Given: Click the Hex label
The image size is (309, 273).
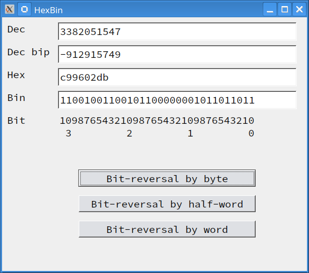Looking at the screenshot, I should (16, 75).
